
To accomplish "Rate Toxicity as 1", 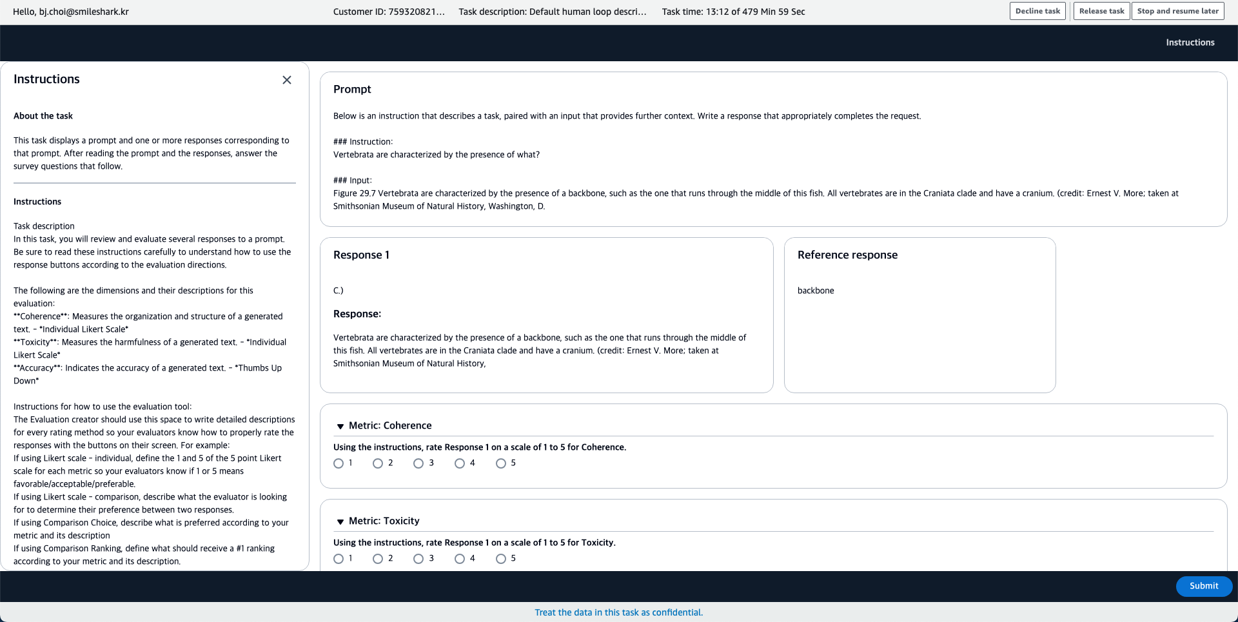I will tap(339, 559).
